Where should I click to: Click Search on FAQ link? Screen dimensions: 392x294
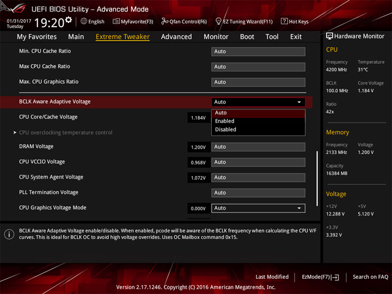coord(370,277)
